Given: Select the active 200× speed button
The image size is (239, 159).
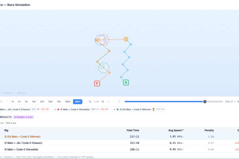Looking at the screenshot, I should pyautogui.click(x=78, y=102).
